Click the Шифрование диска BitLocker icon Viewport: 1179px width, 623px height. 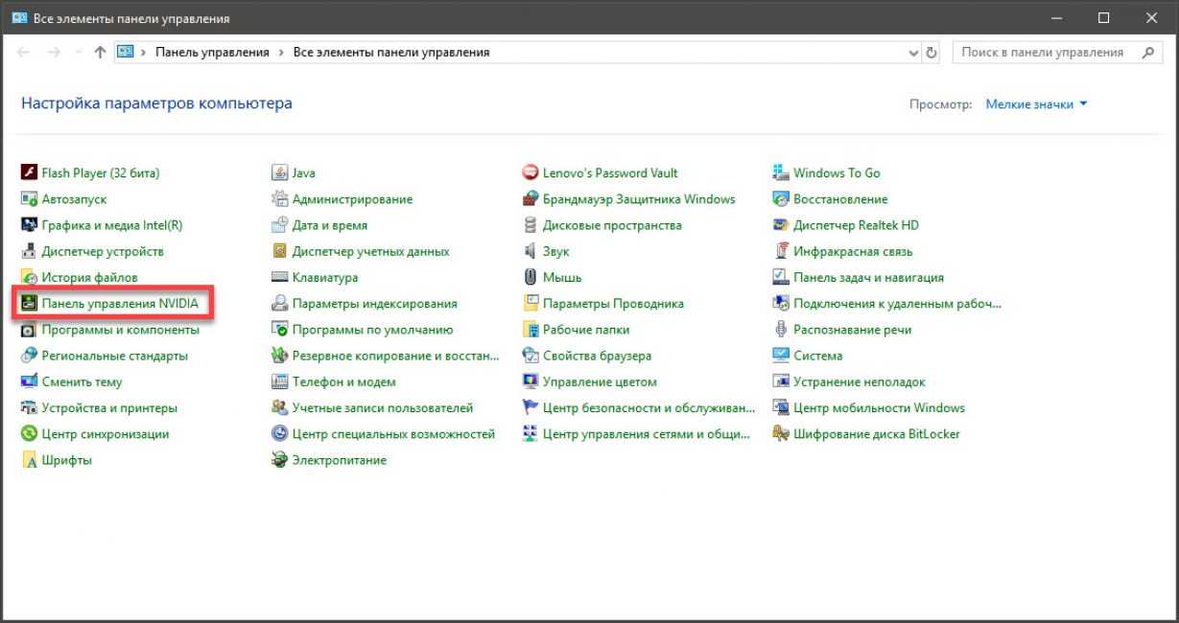781,434
